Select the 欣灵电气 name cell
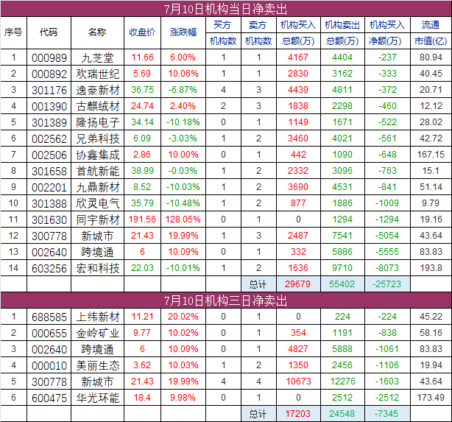The width and height of the screenshot is (452, 422). point(98,203)
